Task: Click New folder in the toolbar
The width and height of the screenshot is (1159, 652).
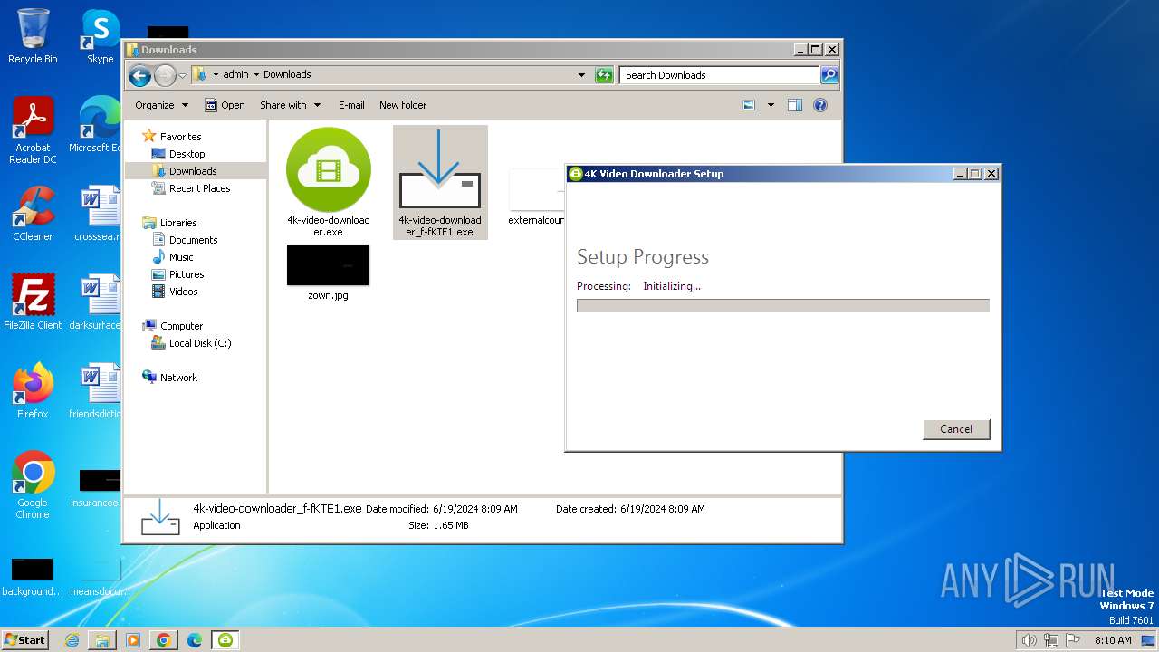Action: coord(403,105)
